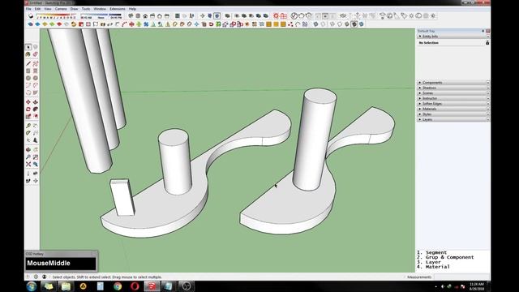Click 'No Selection' text in Entity Info

pos(429,43)
